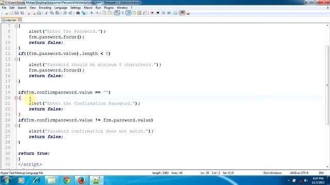330x185 pixels.
Task: Open Windows Explorer folder in taskbar
Action: click(x=52, y=180)
